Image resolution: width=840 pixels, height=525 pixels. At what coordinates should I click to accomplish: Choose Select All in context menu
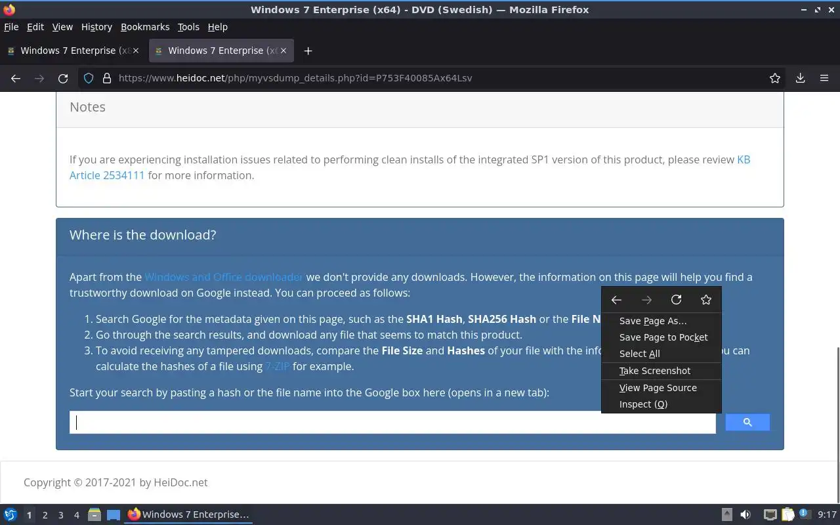coord(661,354)
